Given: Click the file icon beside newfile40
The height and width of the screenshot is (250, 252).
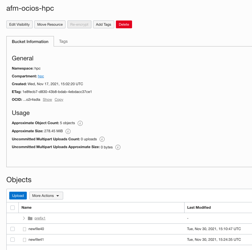Looking at the screenshot, I should [25, 229].
